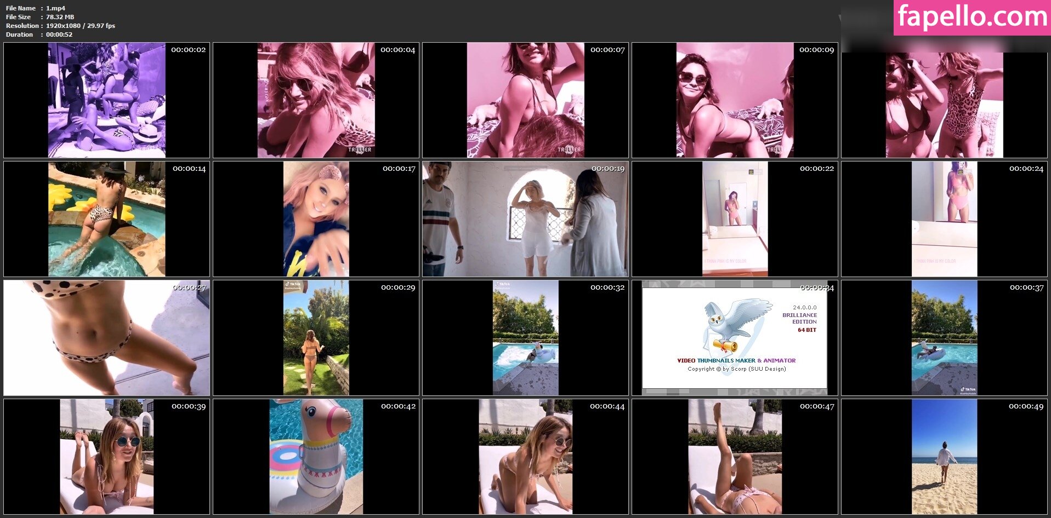Open the pool thumbnail with yellow floats

tap(106, 219)
